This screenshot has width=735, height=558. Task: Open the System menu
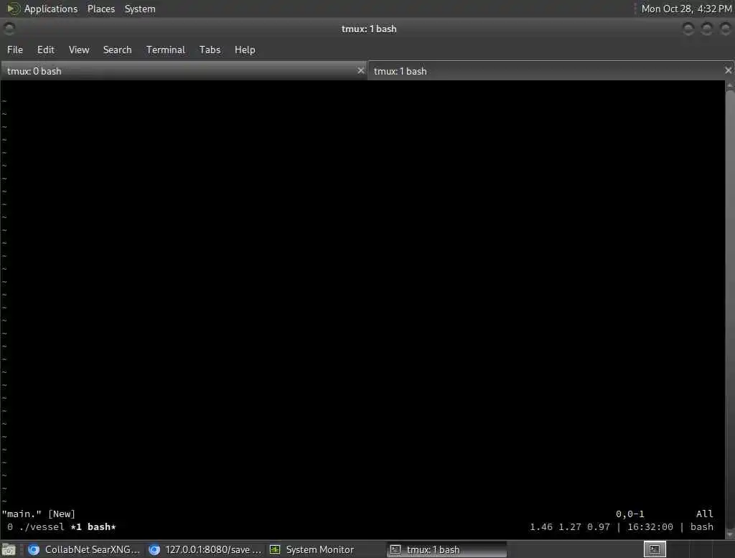pyautogui.click(x=140, y=9)
